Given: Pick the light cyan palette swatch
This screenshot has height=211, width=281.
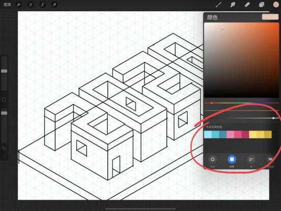Looking at the screenshot, I should 208,134.
